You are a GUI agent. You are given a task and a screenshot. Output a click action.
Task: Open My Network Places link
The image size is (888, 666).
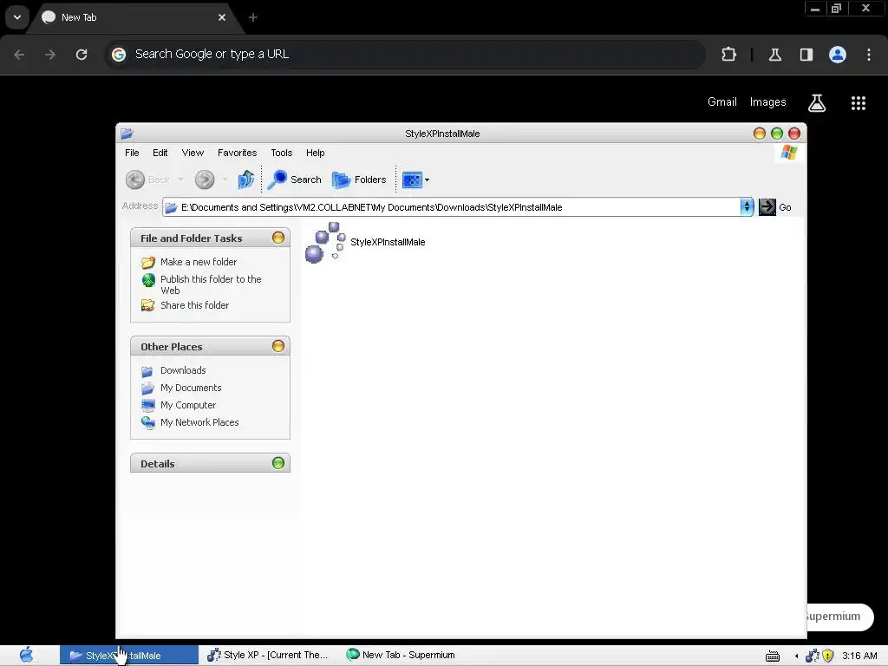coord(199,422)
